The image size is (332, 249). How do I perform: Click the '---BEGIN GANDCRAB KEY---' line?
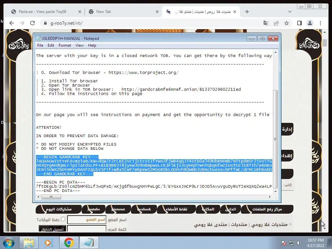tap(67, 157)
